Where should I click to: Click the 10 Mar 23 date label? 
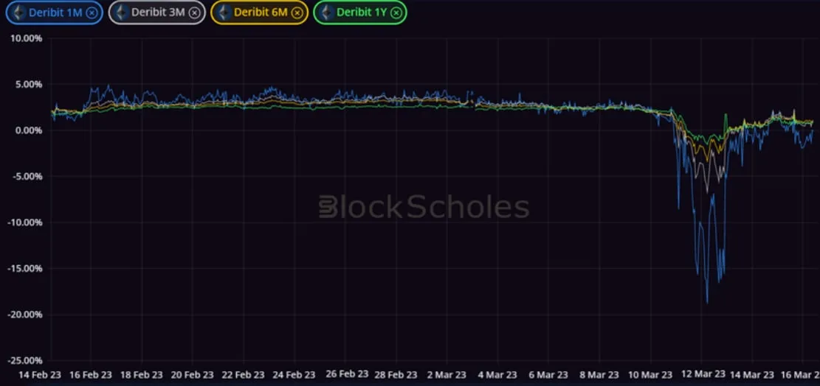[650, 374]
